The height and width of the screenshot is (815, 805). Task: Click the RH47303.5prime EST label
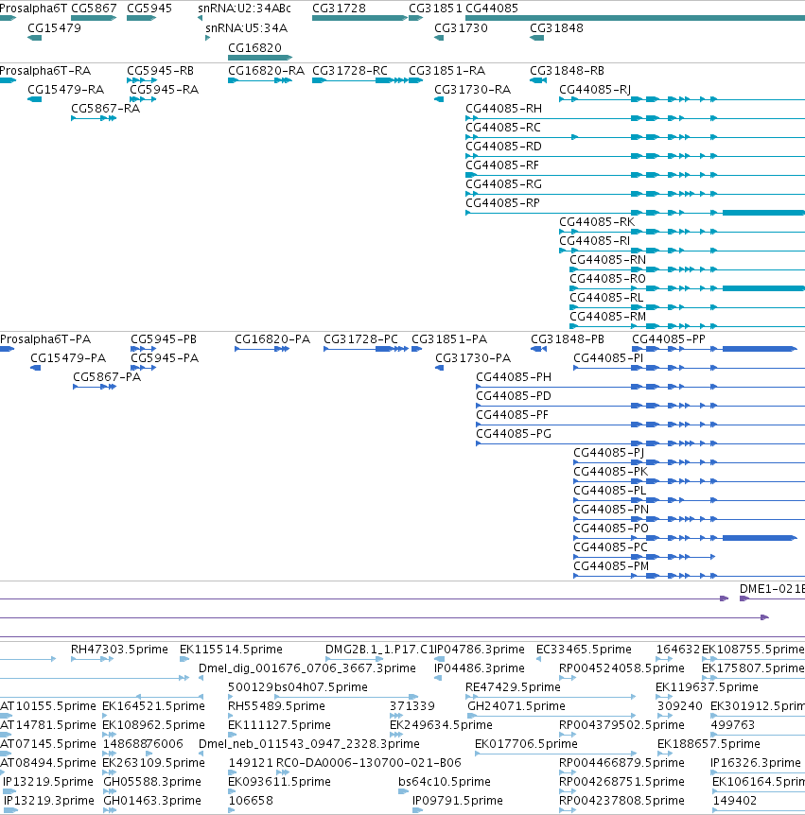[x=119, y=650]
